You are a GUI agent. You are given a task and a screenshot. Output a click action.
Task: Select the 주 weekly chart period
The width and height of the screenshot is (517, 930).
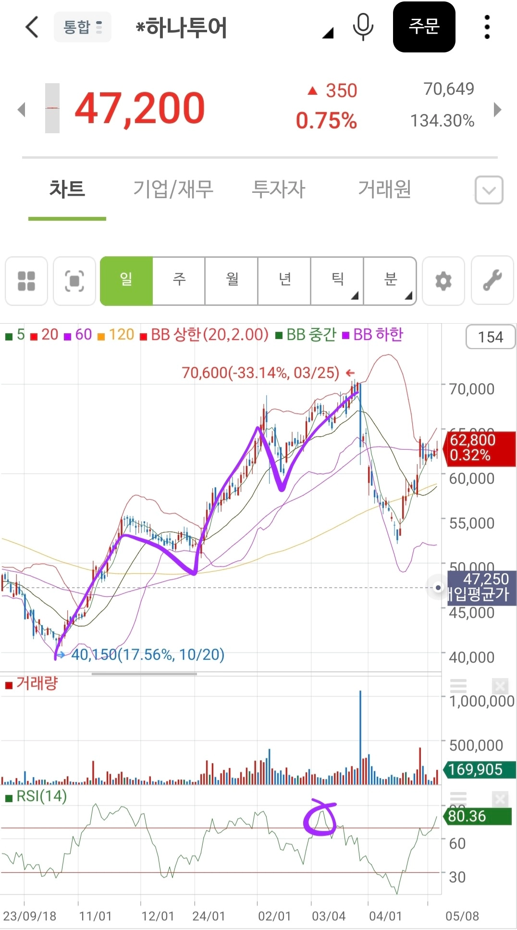pyautogui.click(x=179, y=281)
